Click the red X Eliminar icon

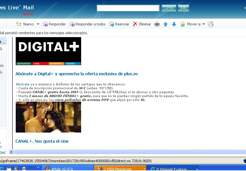coord(135,24)
